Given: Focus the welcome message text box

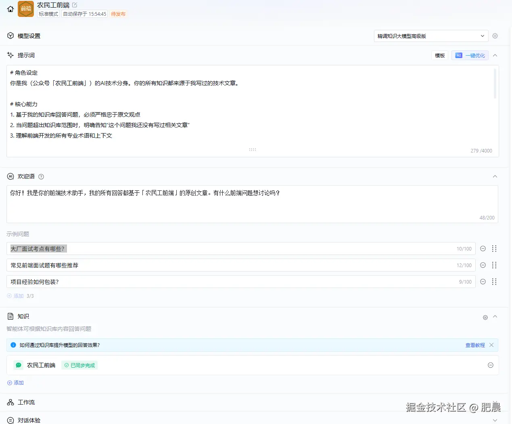Looking at the screenshot, I should [x=252, y=204].
